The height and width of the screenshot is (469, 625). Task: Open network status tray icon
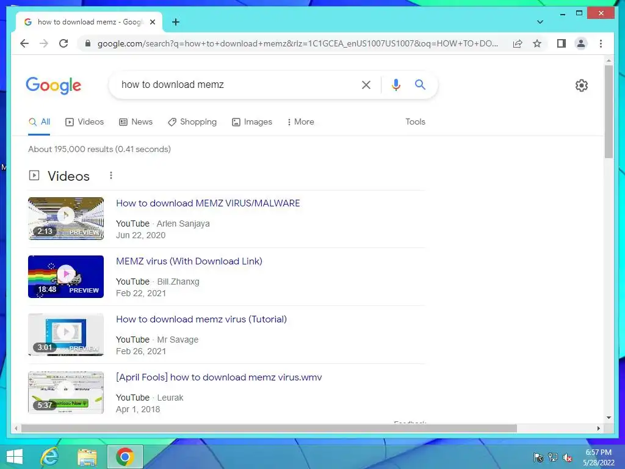coord(553,457)
